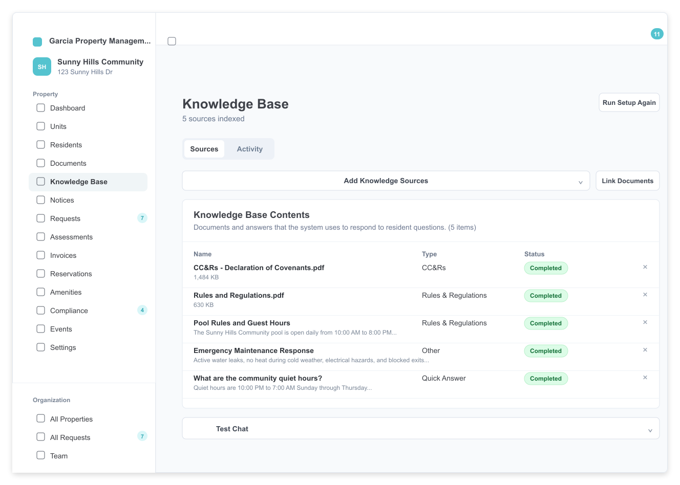Remove the community quiet hours quick answer
The width and height of the screenshot is (680, 485).
(645, 378)
